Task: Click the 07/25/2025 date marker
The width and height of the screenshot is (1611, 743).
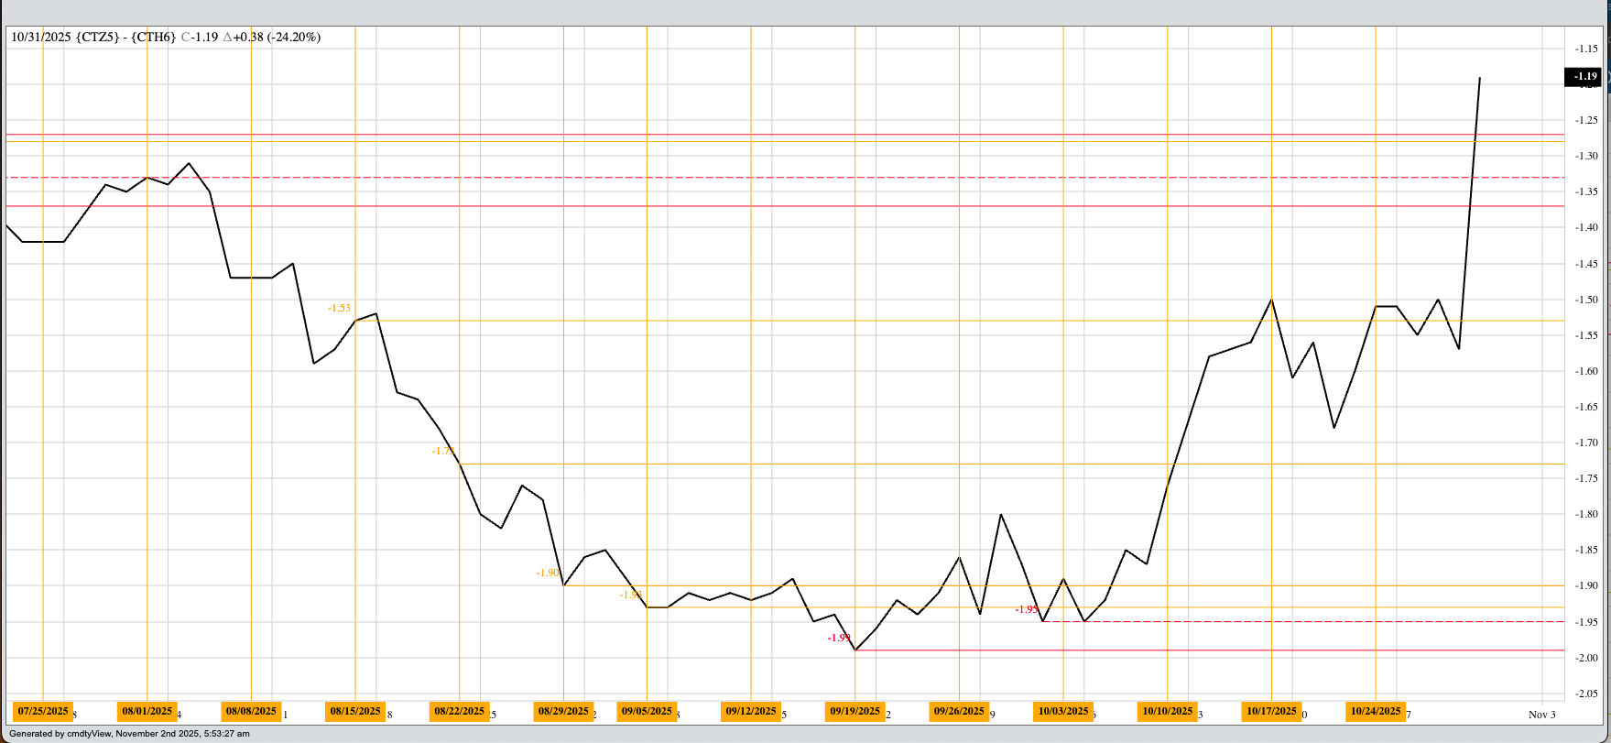Action: (43, 711)
